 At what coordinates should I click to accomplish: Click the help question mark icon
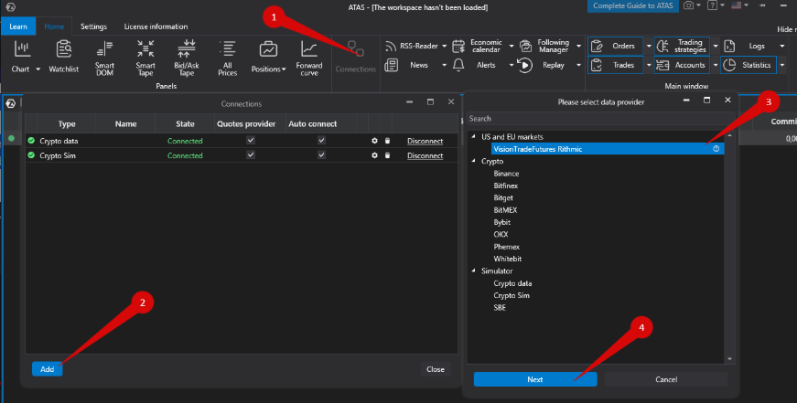point(712,5)
